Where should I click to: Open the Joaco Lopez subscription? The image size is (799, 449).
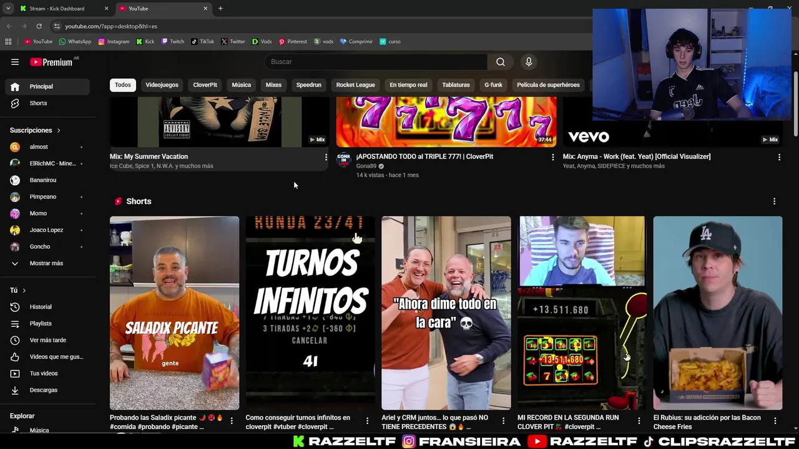click(47, 230)
